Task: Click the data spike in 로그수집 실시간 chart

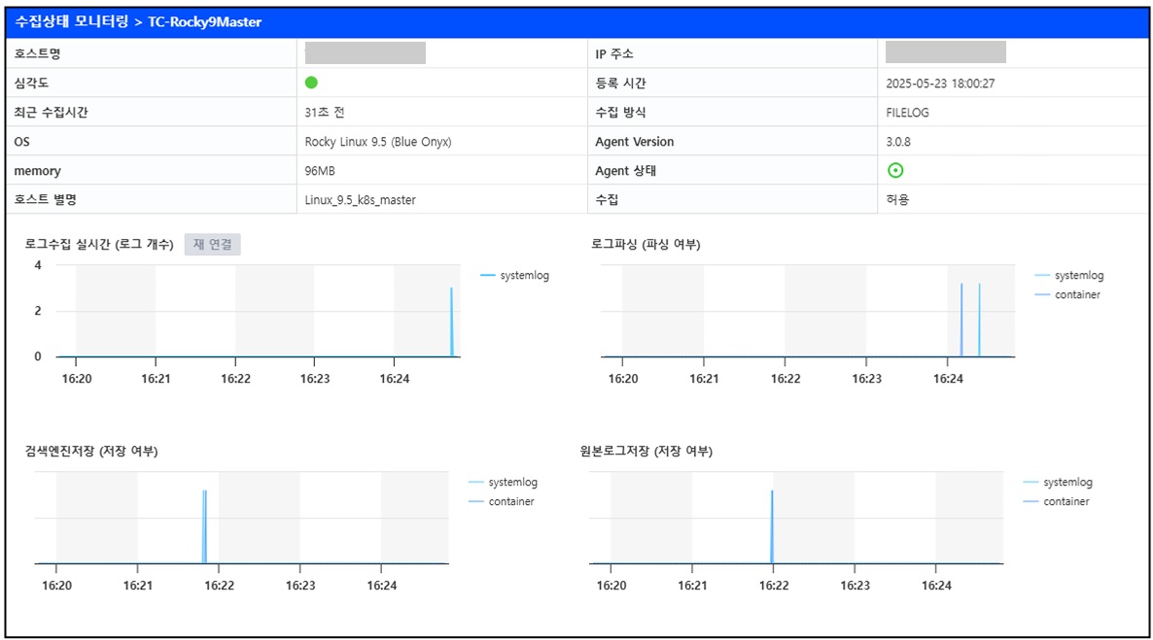Action: (451, 320)
